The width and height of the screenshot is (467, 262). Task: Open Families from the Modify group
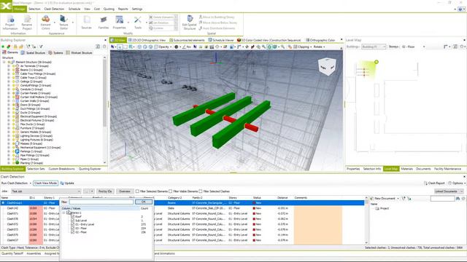[104, 23]
